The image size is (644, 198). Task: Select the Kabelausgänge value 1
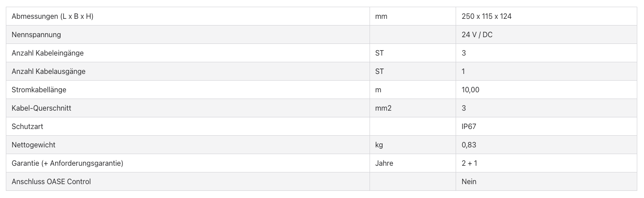click(463, 72)
